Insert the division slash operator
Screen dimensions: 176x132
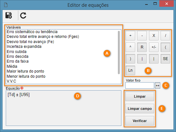165,36
